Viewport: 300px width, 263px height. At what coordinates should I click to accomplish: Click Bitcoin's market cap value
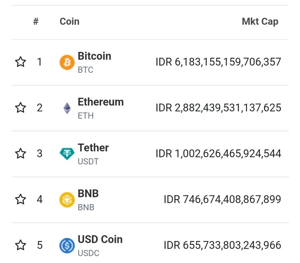click(x=218, y=62)
